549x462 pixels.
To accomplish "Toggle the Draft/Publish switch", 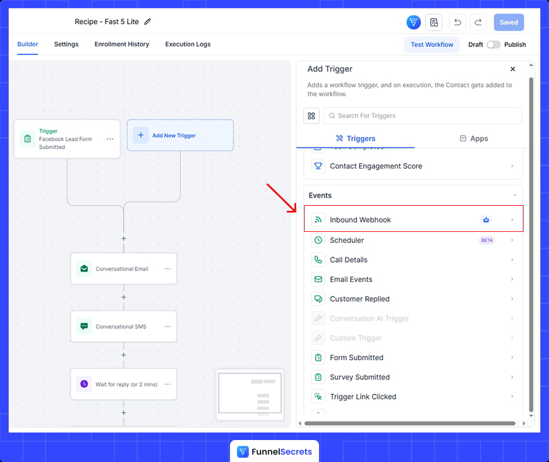I will [493, 45].
